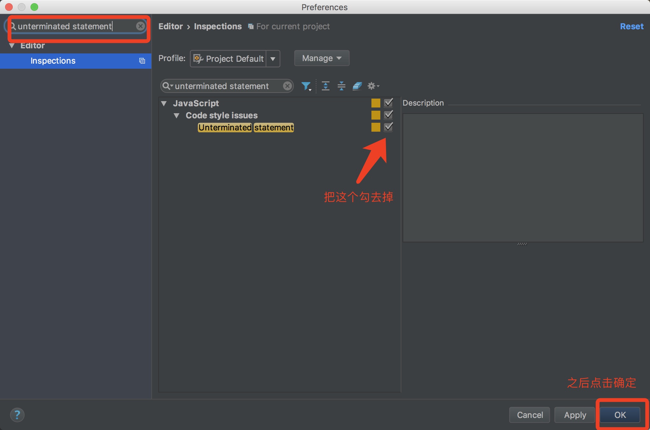The image size is (650, 430).
Task: Select the Unterminated statement inspection row
Action: click(x=246, y=127)
